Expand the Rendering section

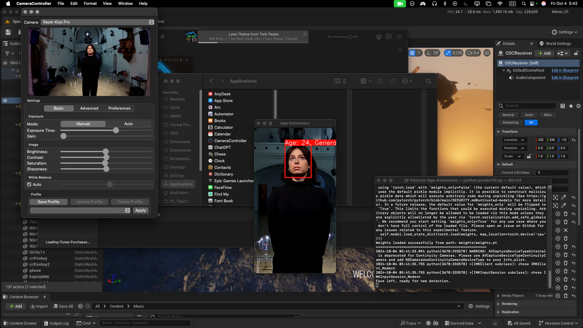pos(498,304)
